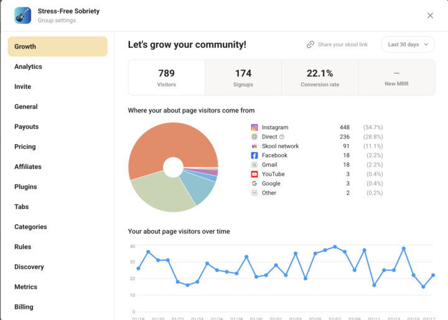The image size is (448, 320).
Task: Click the Skool network icon
Action: [x=254, y=146]
